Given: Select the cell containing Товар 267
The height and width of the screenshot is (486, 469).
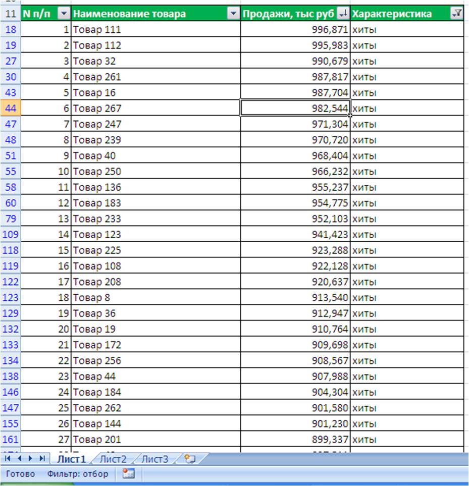Looking at the screenshot, I should [x=156, y=108].
